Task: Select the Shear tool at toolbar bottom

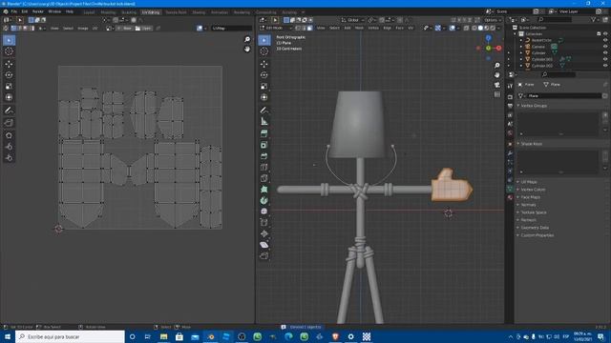Action: coord(264,245)
